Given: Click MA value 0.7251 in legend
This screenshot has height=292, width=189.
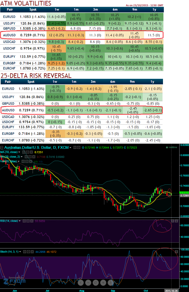Looking at the screenshot, I should coord(38,152).
